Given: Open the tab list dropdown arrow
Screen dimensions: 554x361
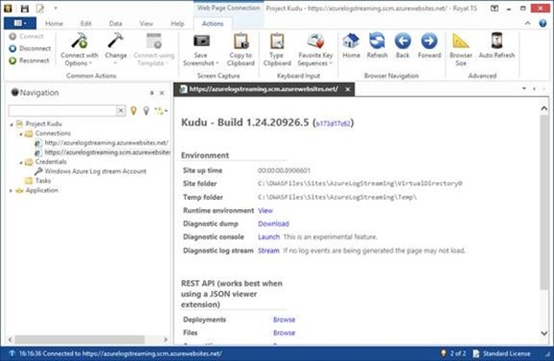Looking at the screenshot, I should click(524, 88).
